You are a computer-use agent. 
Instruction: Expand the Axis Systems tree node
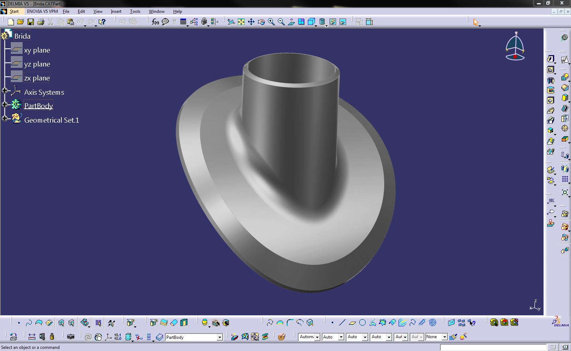(x=5, y=90)
